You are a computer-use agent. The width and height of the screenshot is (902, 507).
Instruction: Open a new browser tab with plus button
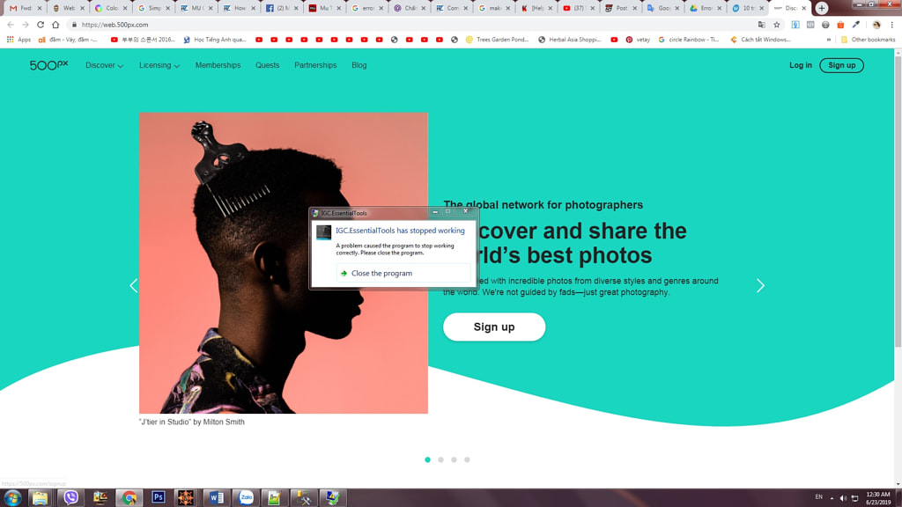[x=822, y=8]
